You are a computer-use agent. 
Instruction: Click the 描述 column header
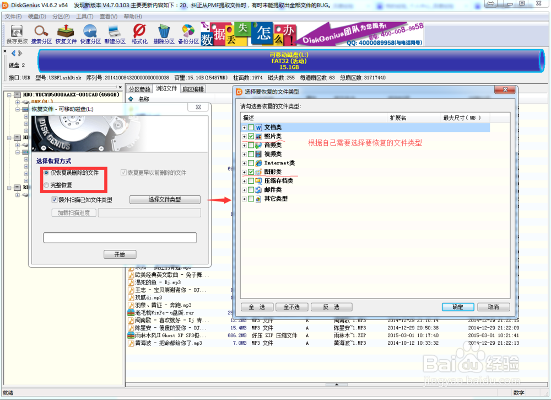point(315,118)
